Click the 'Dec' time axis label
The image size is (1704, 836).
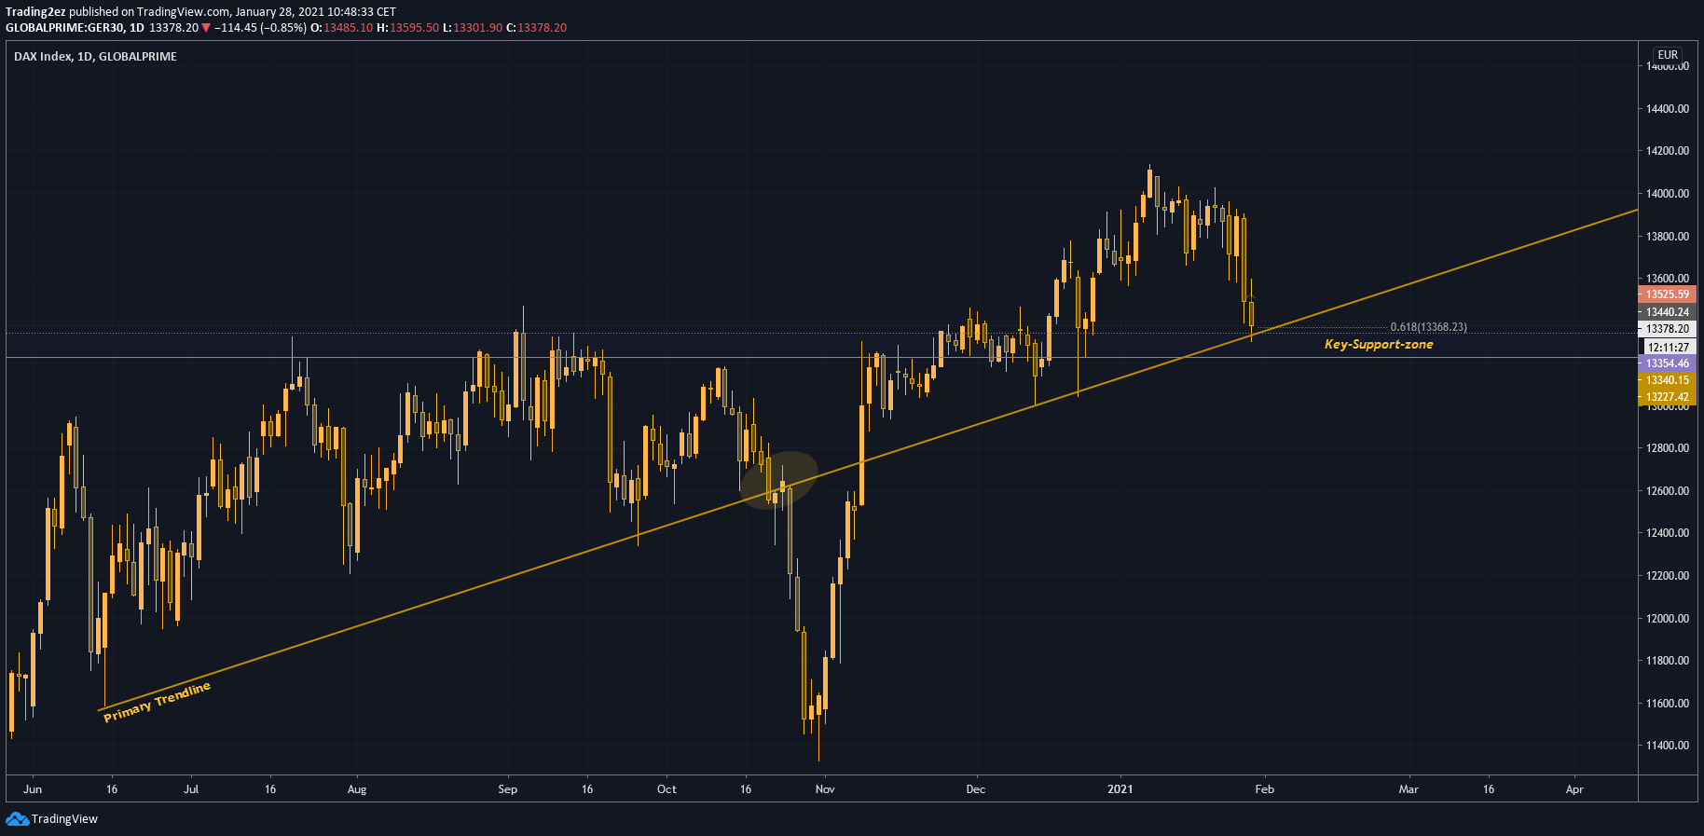tap(976, 789)
